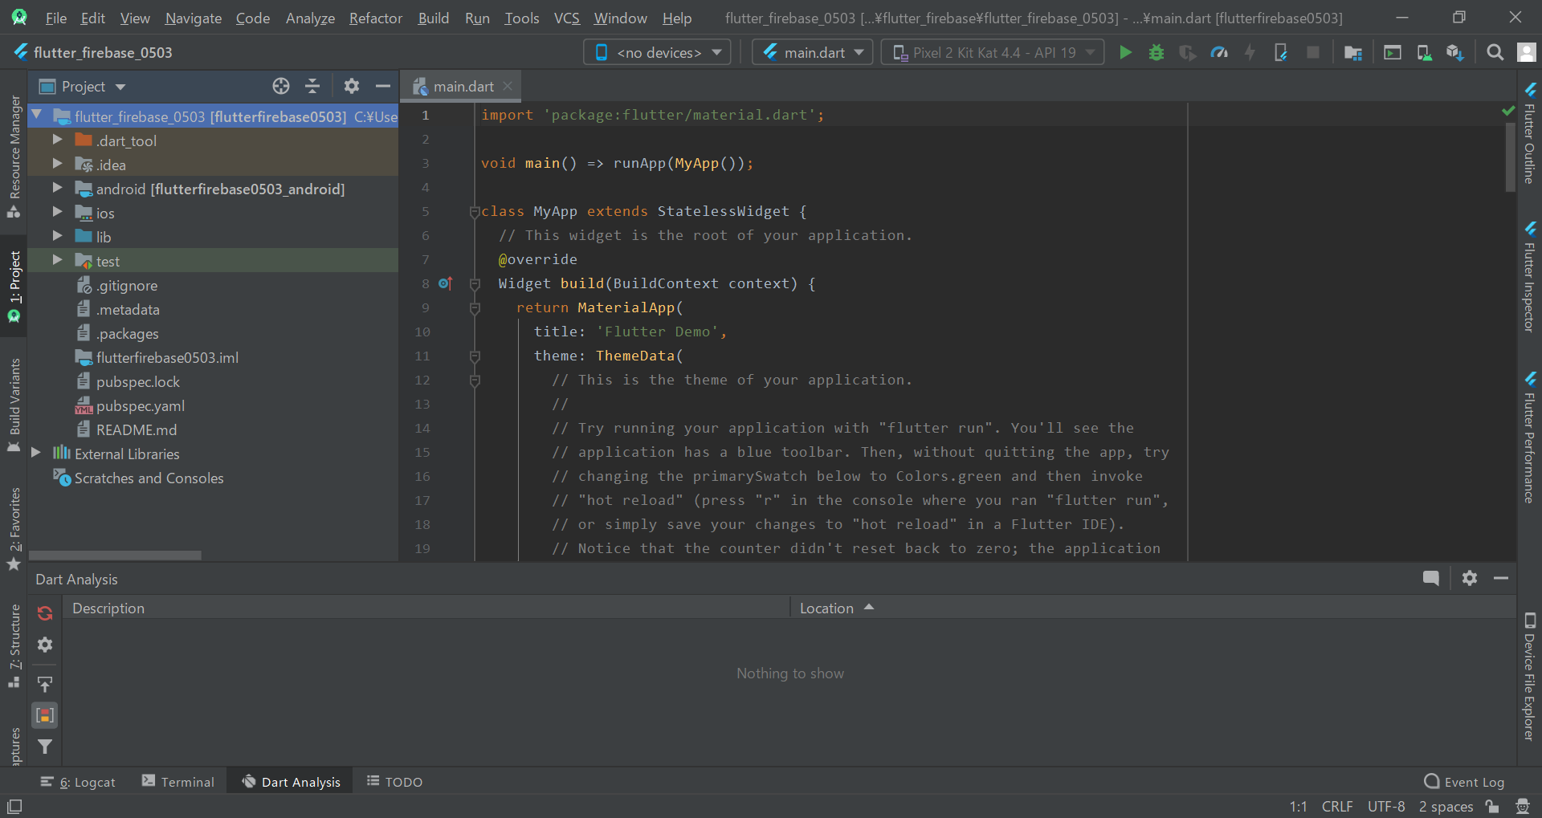Image resolution: width=1542 pixels, height=818 pixels.
Task: Select pubspec.yaml in the project tree
Action: 139,405
